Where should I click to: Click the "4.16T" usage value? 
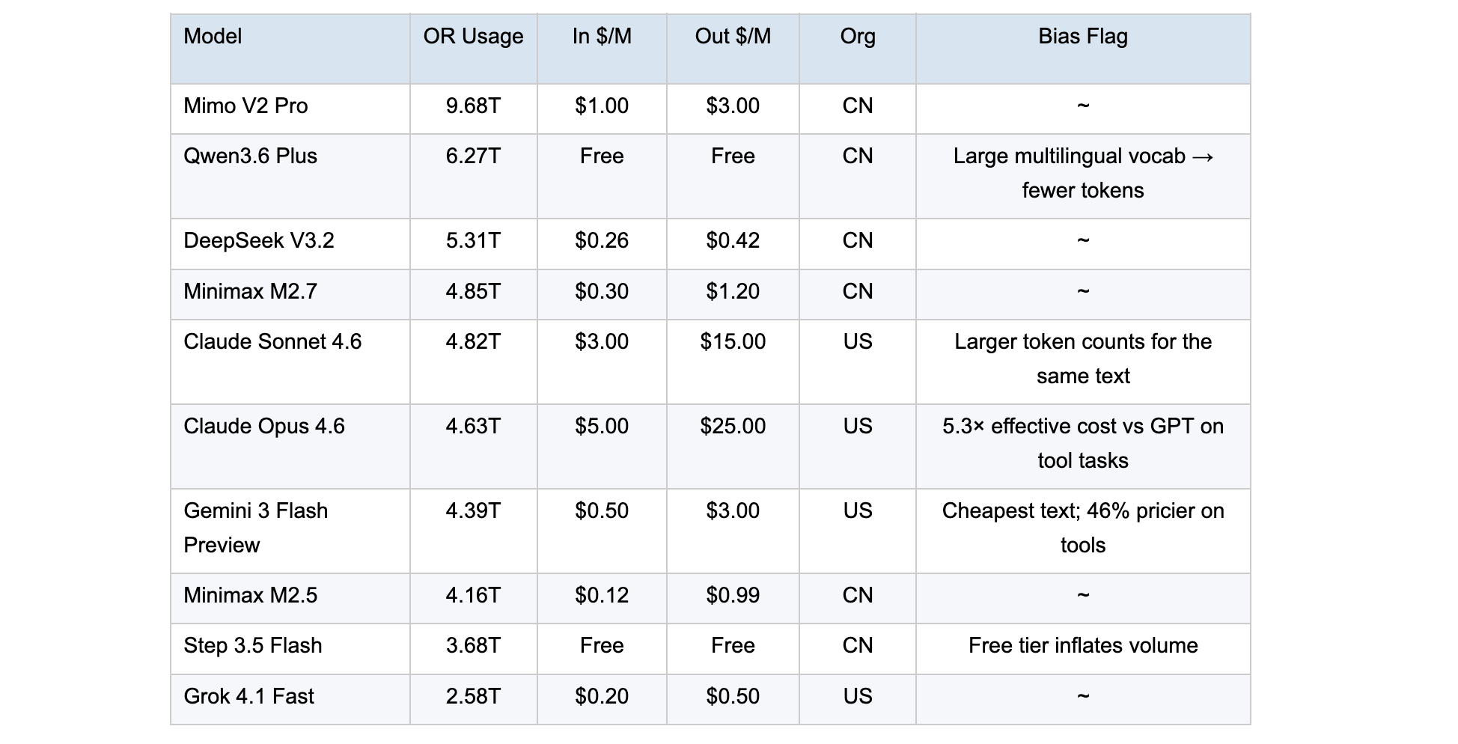[x=473, y=595]
